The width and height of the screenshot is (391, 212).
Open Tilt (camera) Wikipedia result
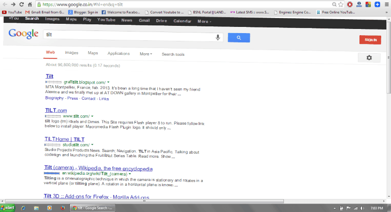98,168
